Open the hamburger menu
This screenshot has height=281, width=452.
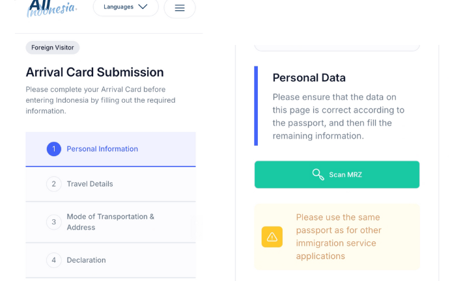pyautogui.click(x=180, y=8)
